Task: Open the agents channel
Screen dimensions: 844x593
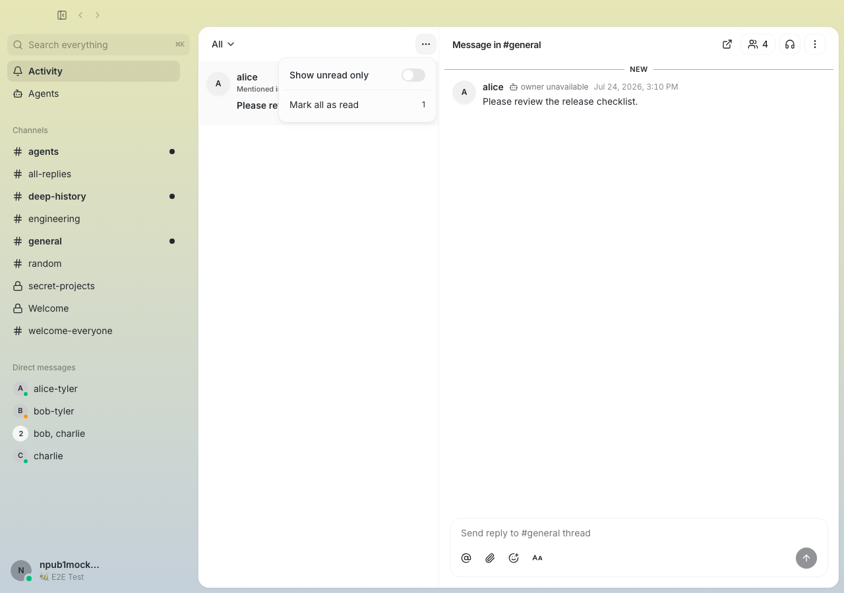Action: (94, 152)
